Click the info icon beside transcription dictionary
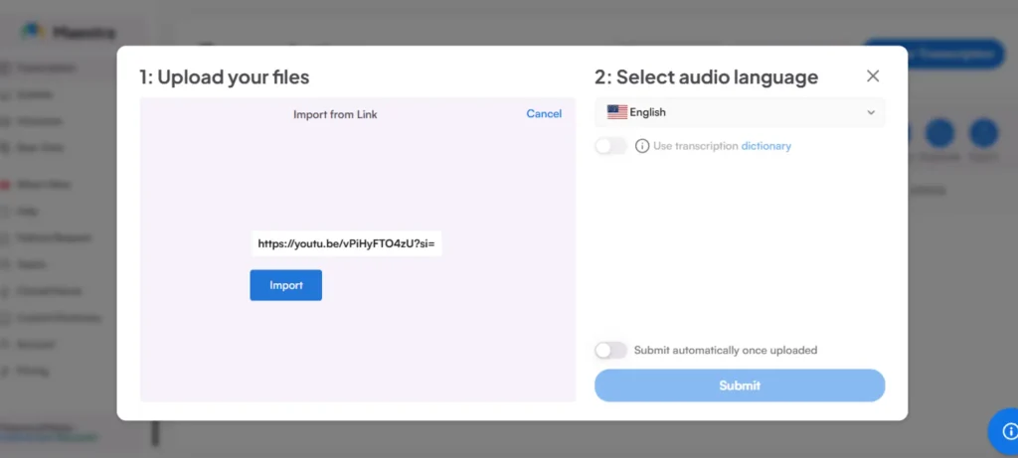1018x458 pixels. click(642, 146)
